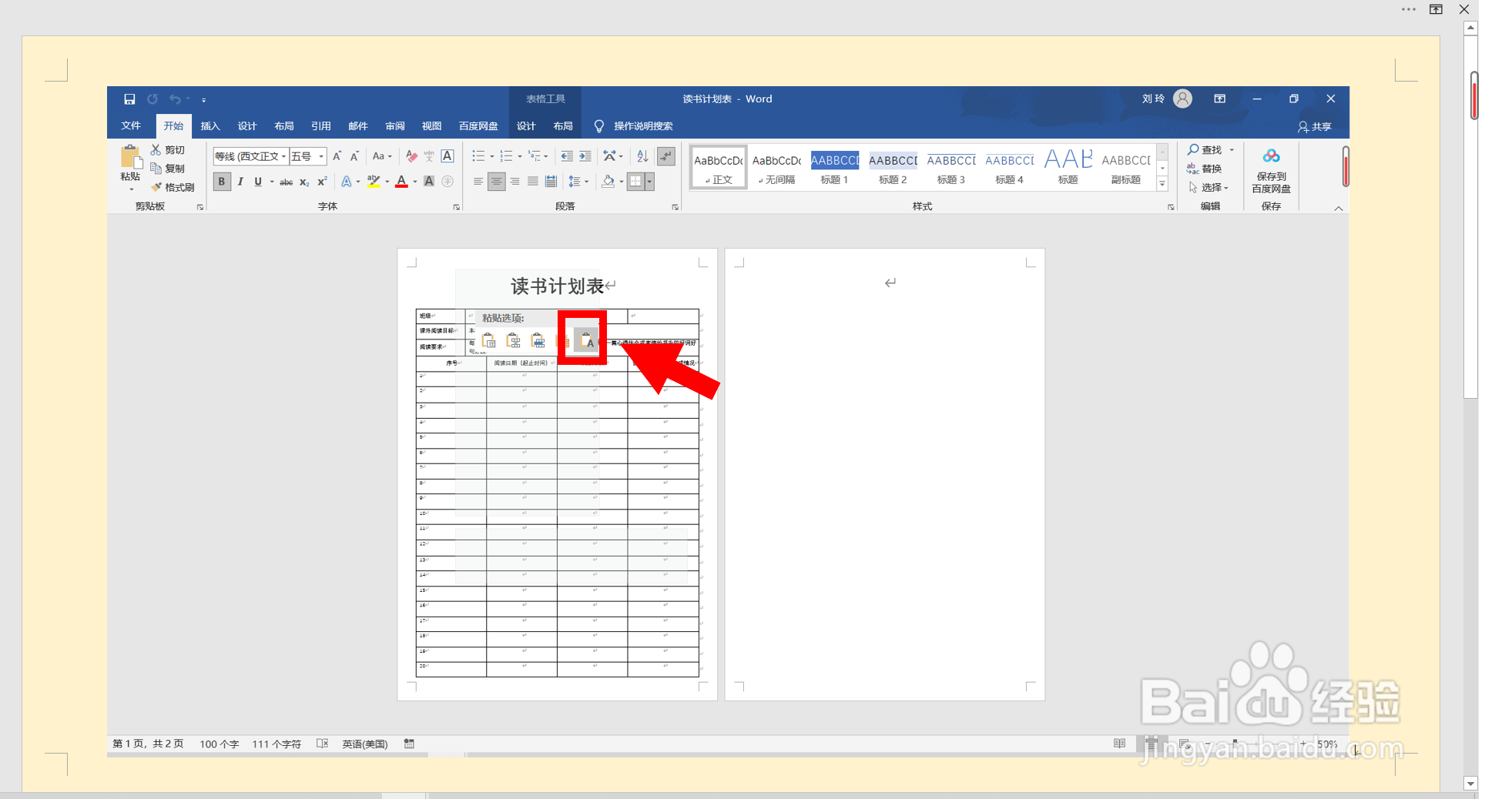Image resolution: width=1485 pixels, height=799 pixels.
Task: Click paste option Keep Text Only (A)
Action: (587, 340)
